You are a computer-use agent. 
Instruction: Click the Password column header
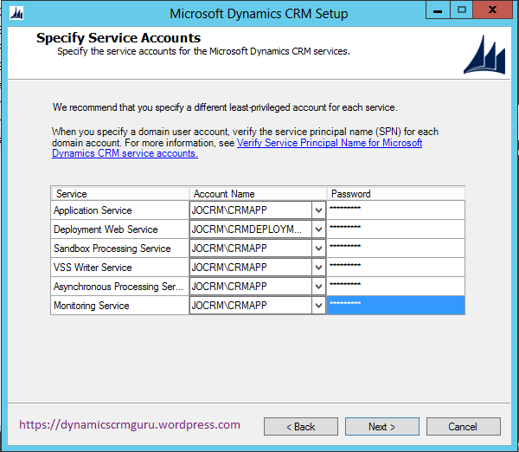[x=395, y=194]
